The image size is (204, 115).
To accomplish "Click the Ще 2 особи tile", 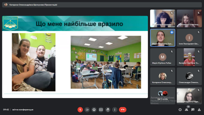I will coord(163,96).
